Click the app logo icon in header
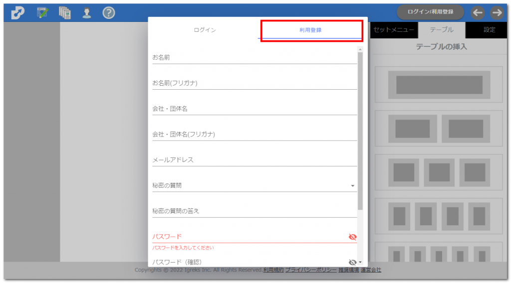This screenshot has width=511, height=283. (17, 12)
